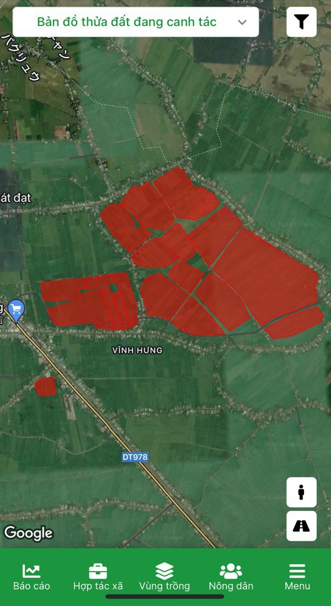Open the Bản đồ thửa đất dropdown
Viewport: 331px width, 606px height.
136,22
